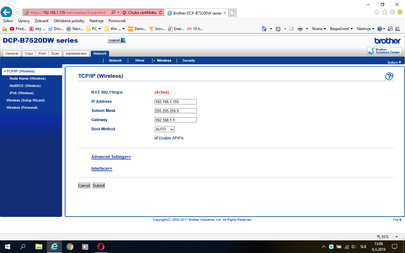Click the Chyba certifikátu certificate error badge
The height and width of the screenshot is (253, 405).
140,13
